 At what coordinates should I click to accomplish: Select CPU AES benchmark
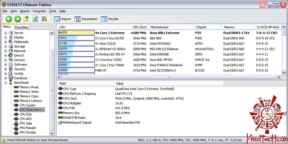click(26, 119)
